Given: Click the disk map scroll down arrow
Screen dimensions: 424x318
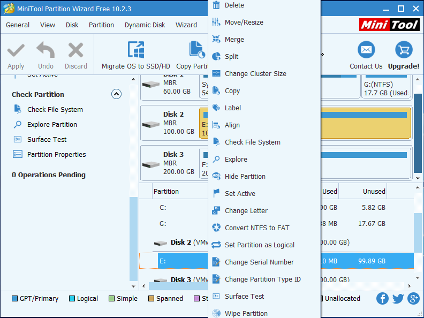Looking at the screenshot, I should [x=418, y=178].
